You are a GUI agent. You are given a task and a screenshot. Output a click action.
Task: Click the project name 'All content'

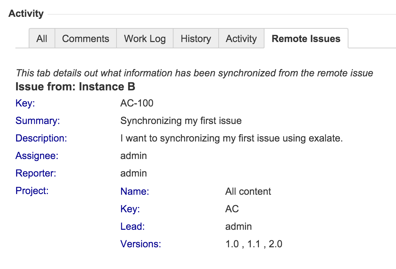tap(248, 192)
